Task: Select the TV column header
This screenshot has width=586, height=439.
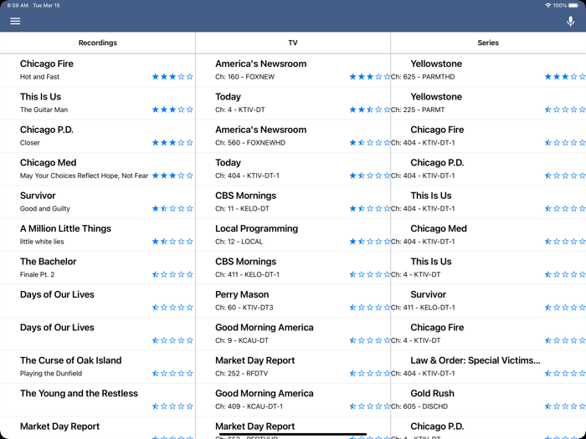Action: coord(293,43)
